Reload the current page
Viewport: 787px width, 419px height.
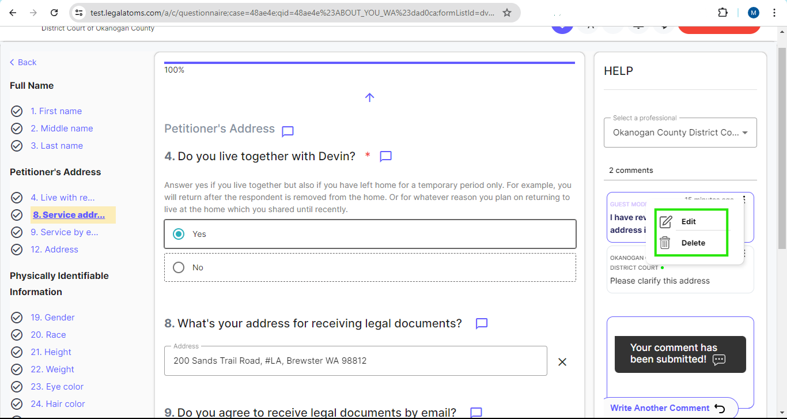click(54, 12)
